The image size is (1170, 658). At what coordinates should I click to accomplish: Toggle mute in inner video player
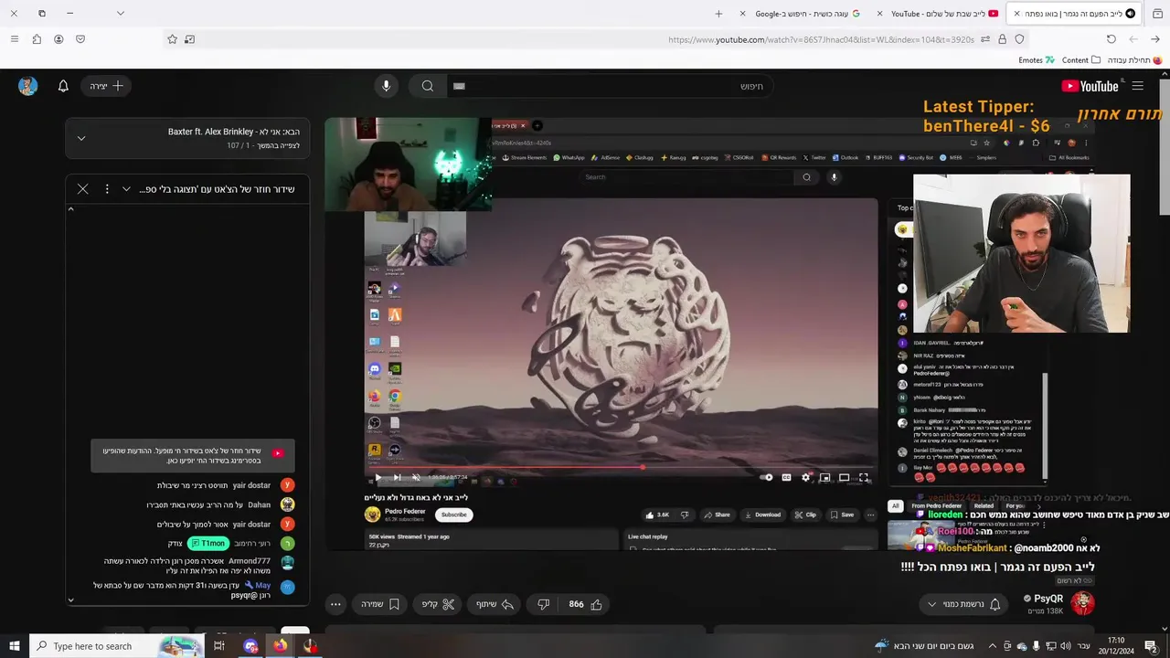tap(416, 477)
